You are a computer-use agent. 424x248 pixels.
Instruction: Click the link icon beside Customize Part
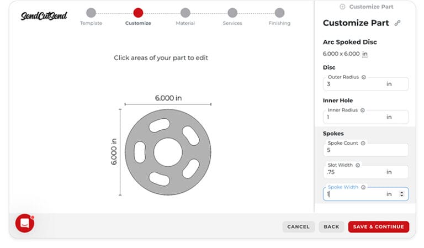pyautogui.click(x=397, y=23)
